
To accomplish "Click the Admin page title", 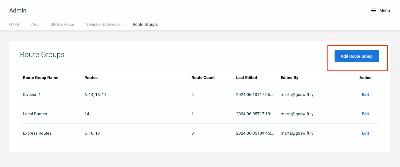I will 18,10.
